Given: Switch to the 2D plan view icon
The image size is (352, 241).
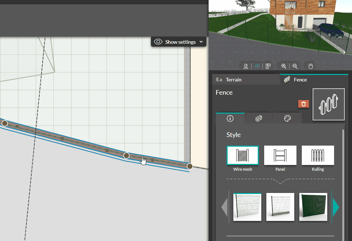Looking at the screenshot, I should pyautogui.click(x=268, y=66).
